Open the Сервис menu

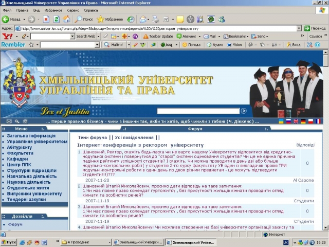click(x=73, y=10)
